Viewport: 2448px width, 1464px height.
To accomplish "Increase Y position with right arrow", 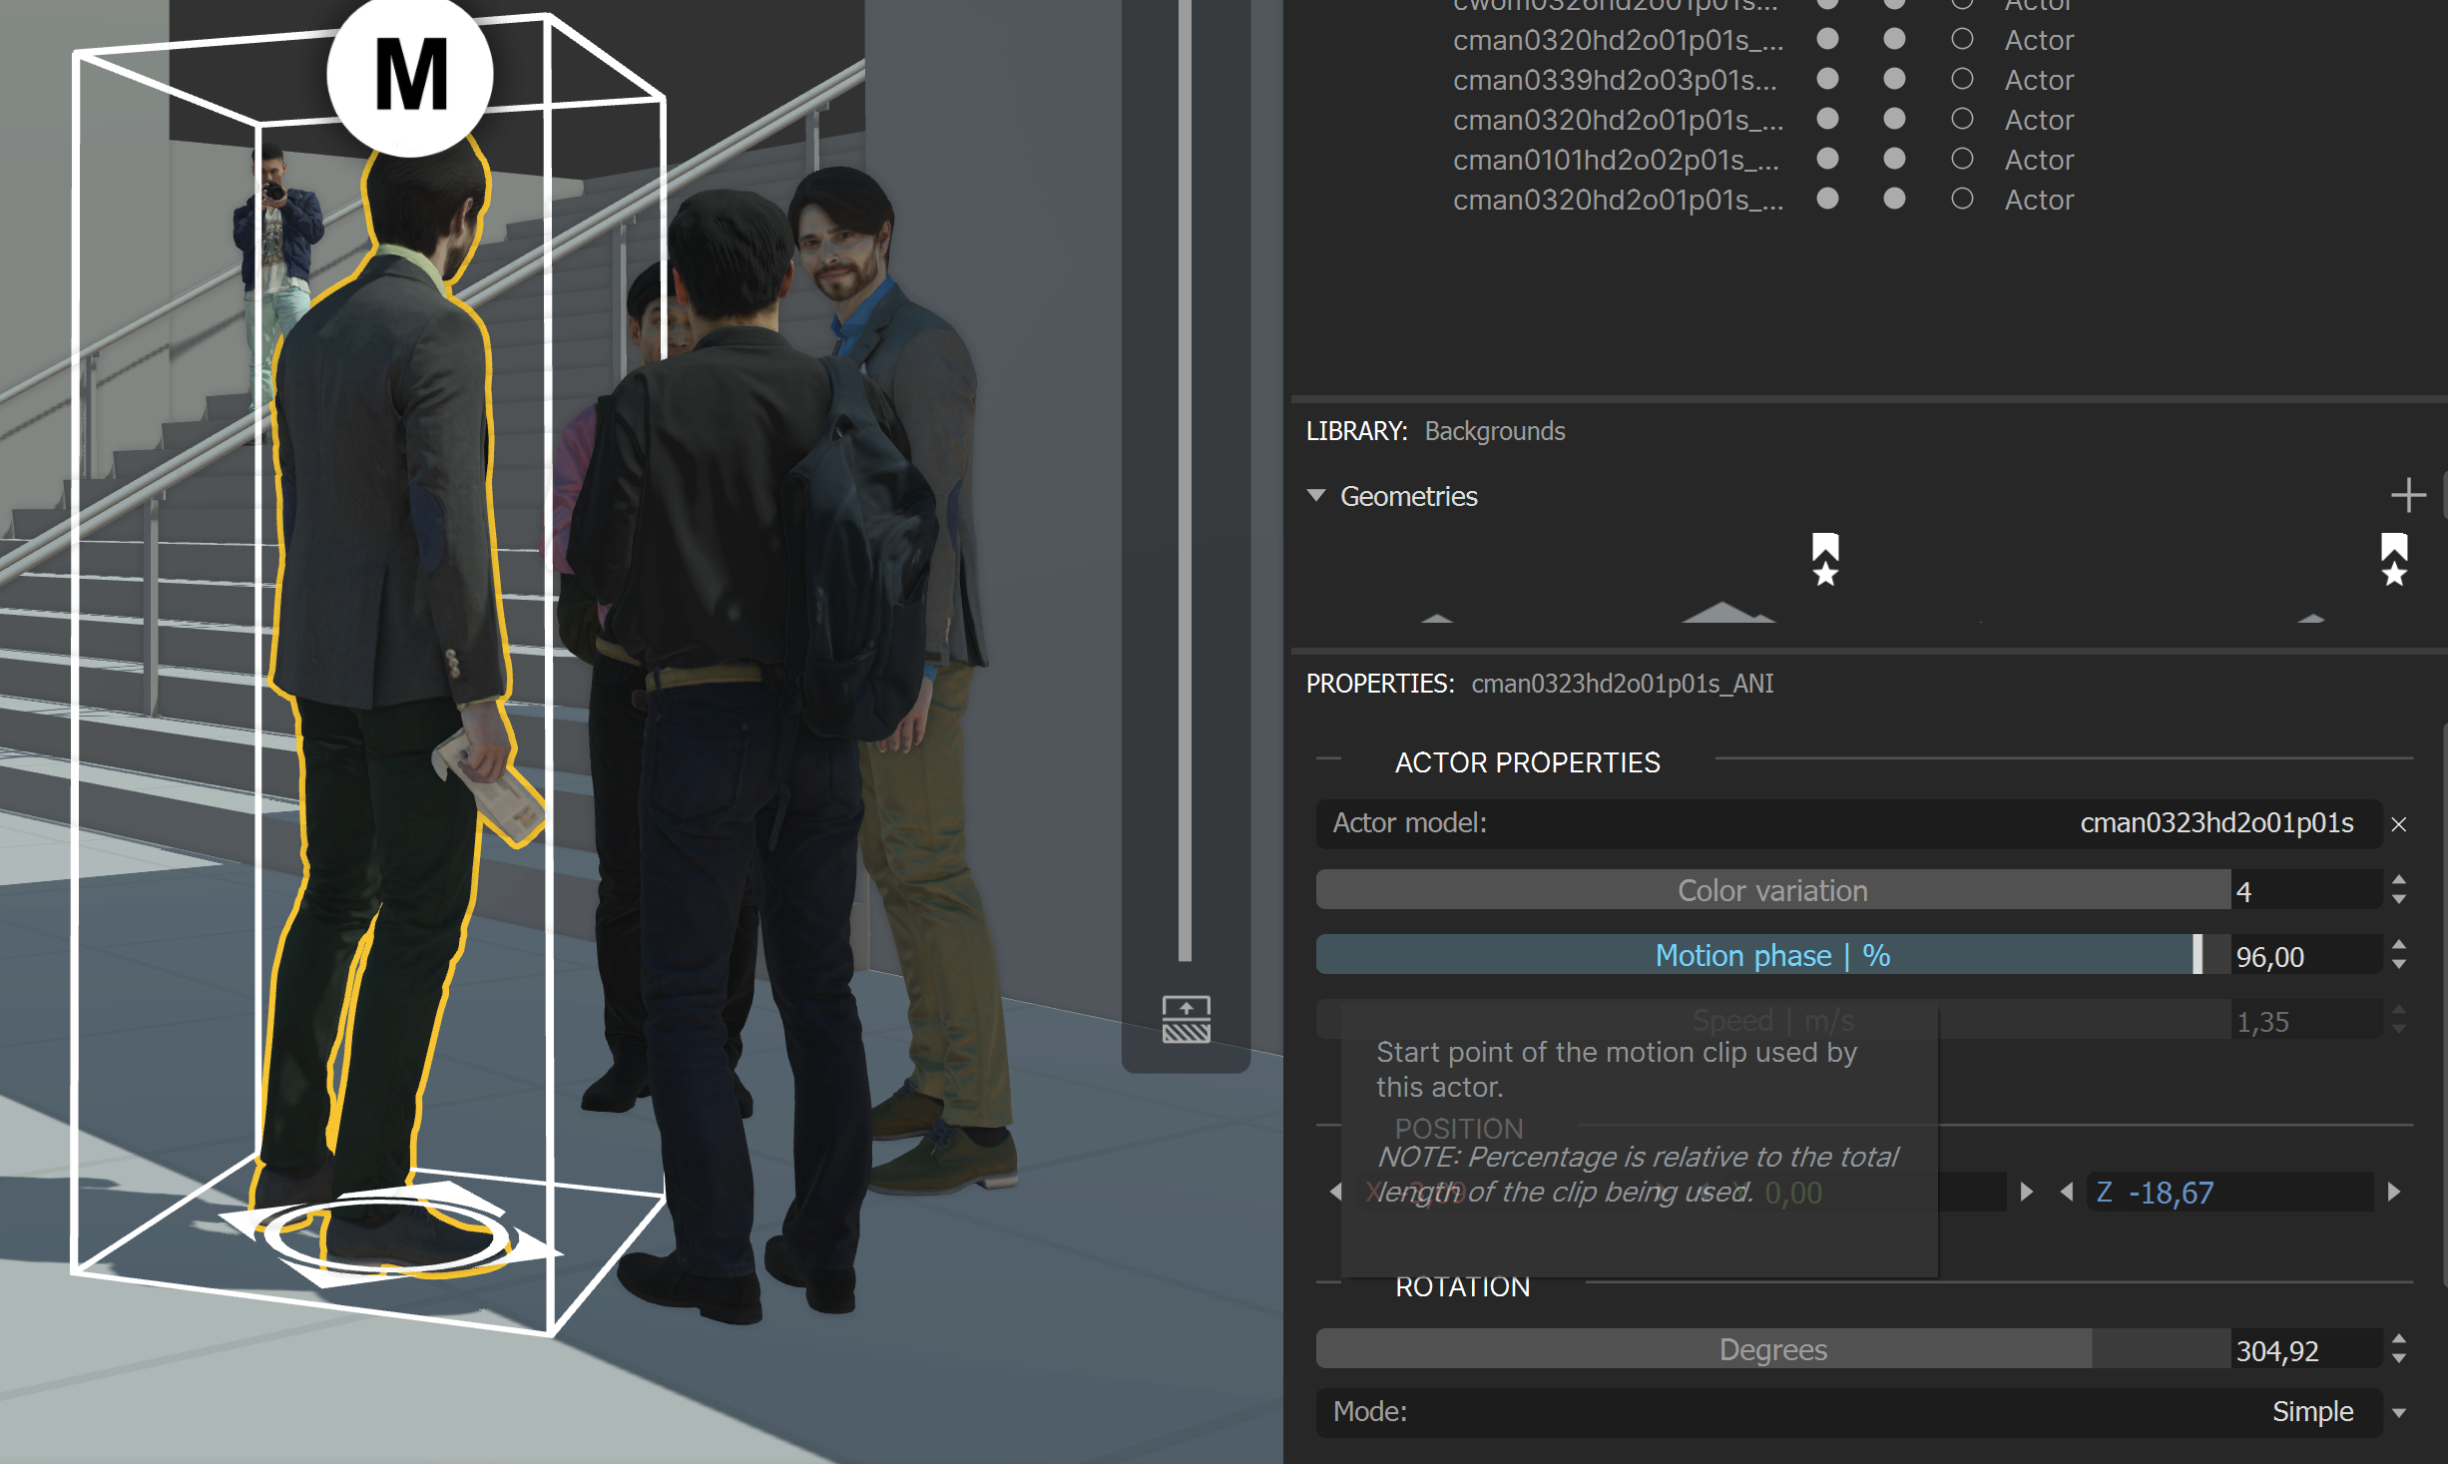I will click(2026, 1192).
